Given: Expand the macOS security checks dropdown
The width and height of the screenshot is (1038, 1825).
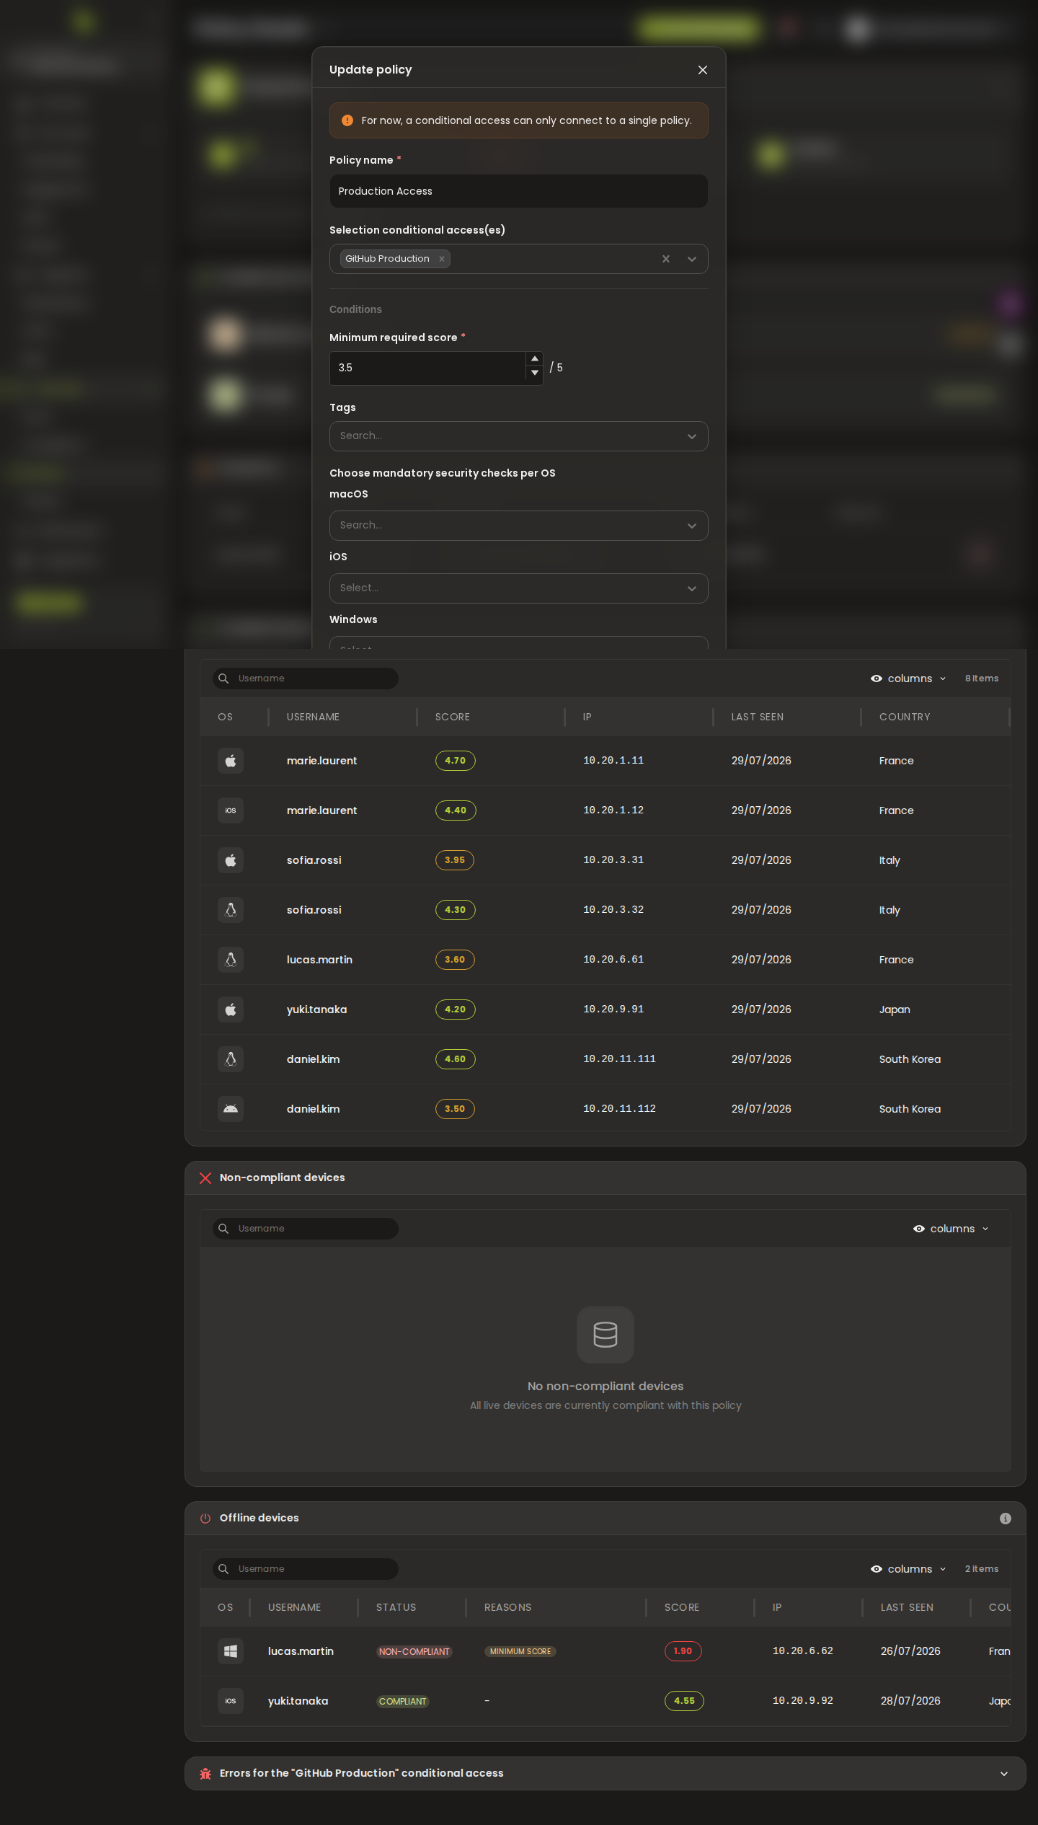Looking at the screenshot, I should click(519, 526).
